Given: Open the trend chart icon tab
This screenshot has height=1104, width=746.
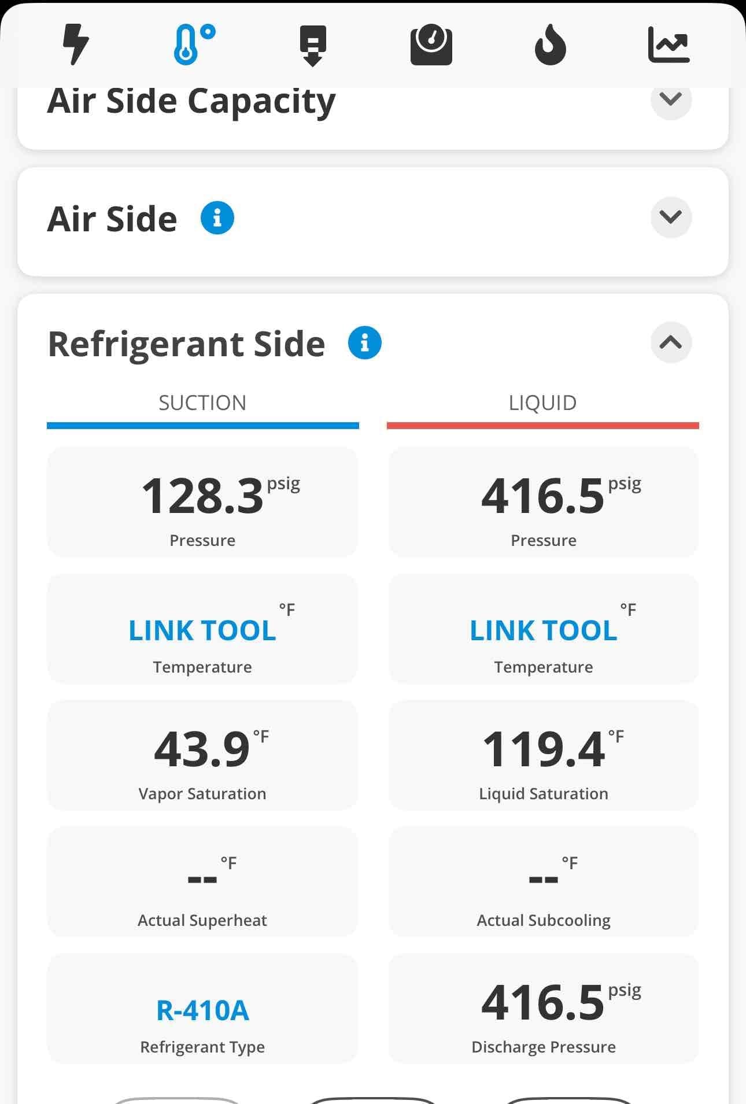Looking at the screenshot, I should pyautogui.click(x=669, y=45).
